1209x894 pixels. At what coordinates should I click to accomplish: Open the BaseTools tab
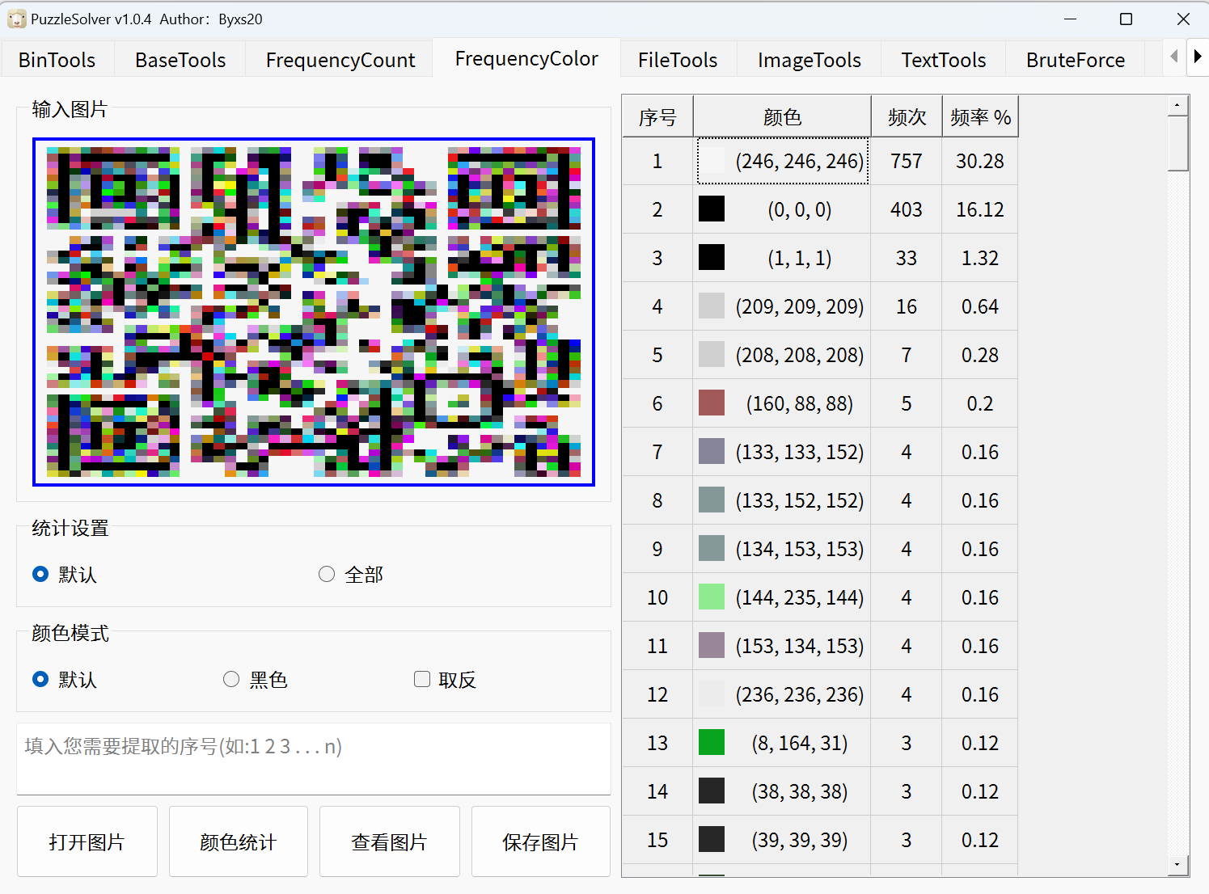pyautogui.click(x=180, y=60)
